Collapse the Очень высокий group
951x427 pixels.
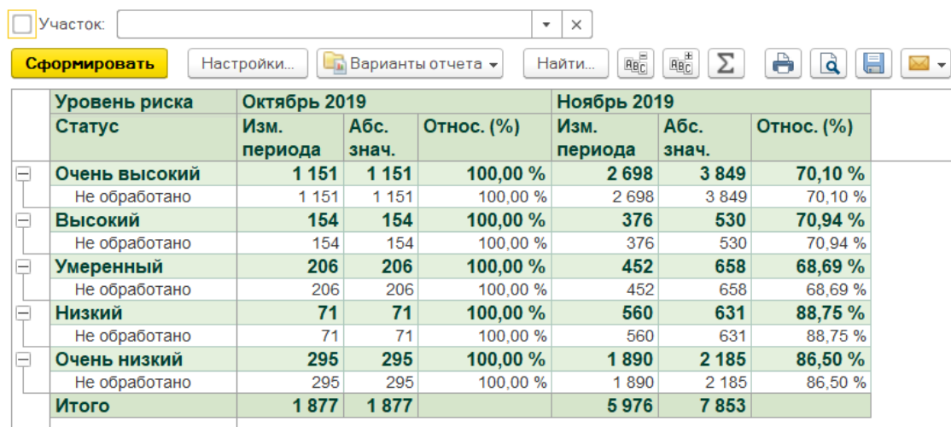23,174
